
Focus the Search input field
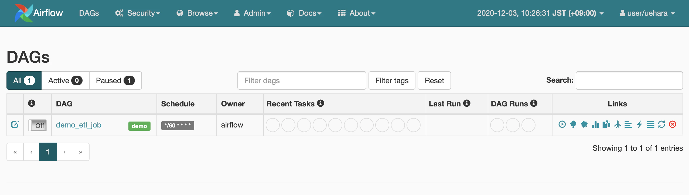[x=629, y=80]
